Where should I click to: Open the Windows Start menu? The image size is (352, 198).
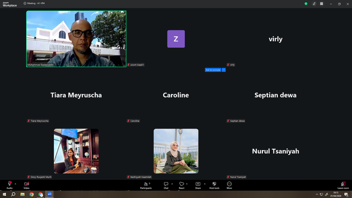pos(4,194)
